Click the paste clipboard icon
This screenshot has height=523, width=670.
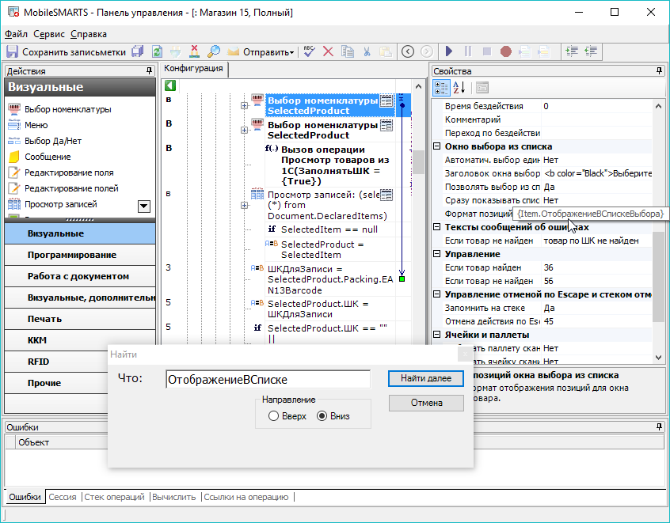coord(386,51)
